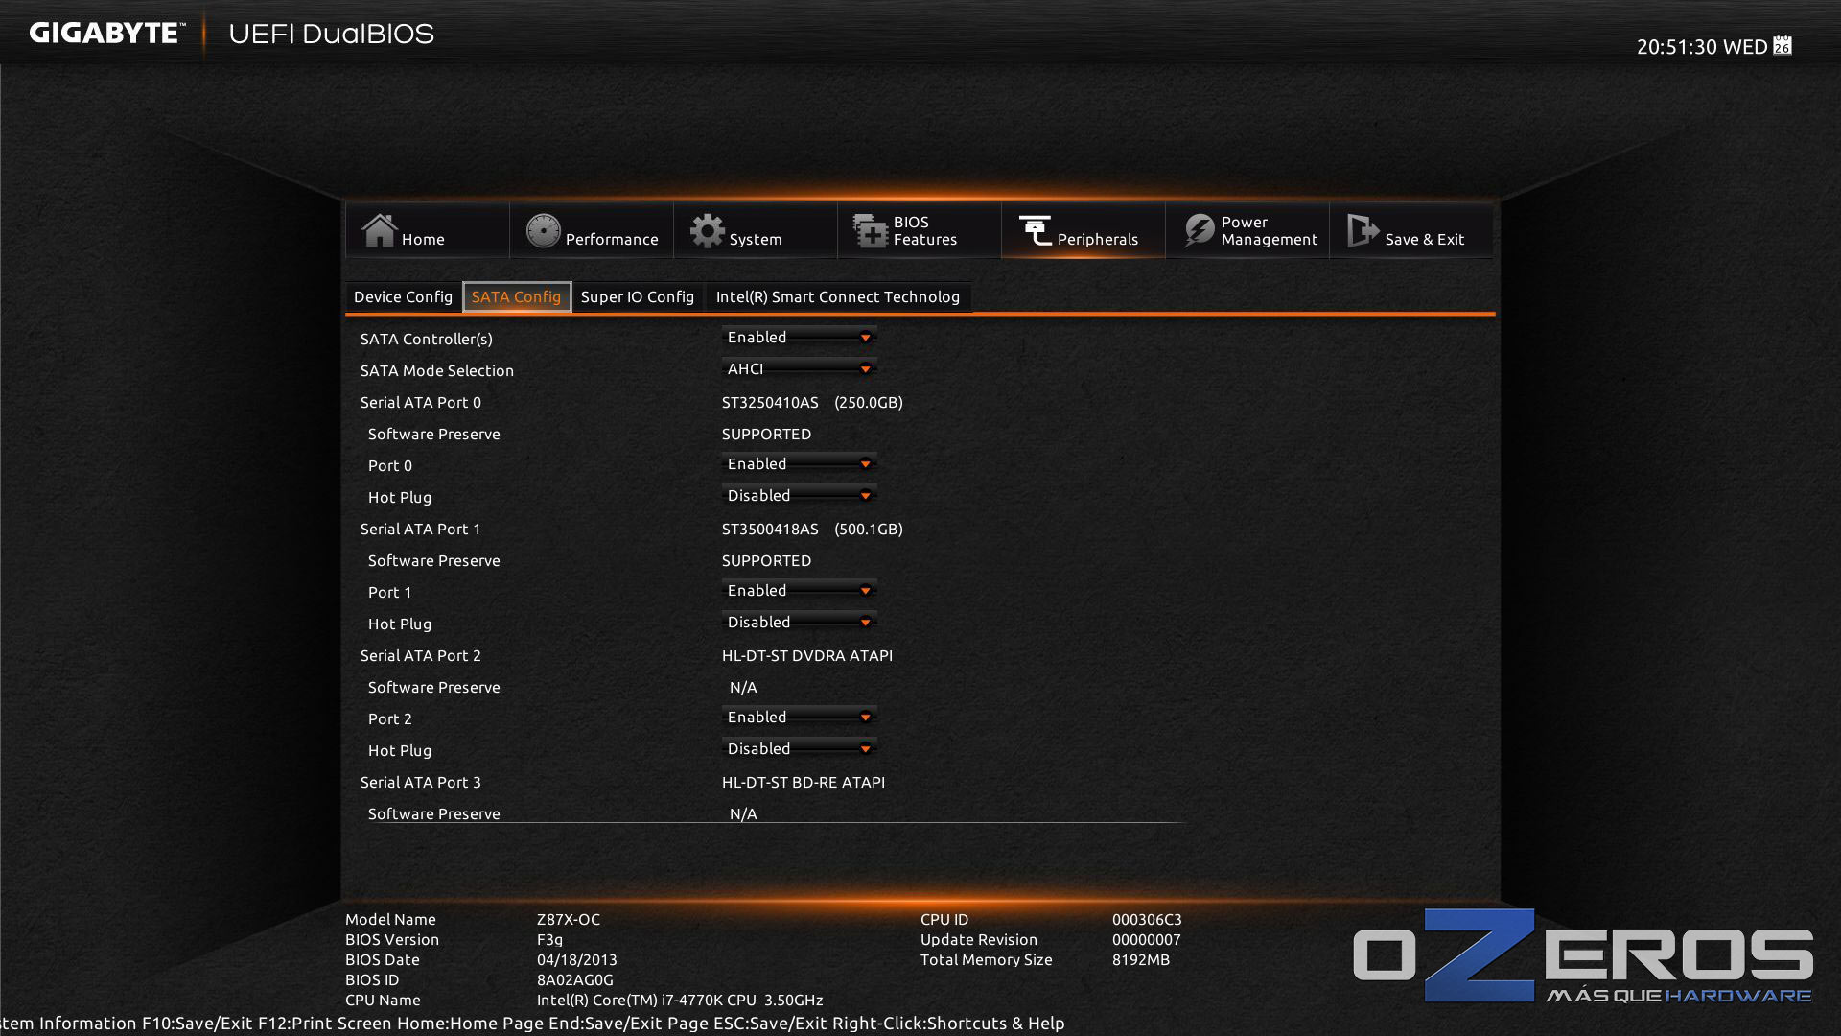Open the BIOS Features menu label
1841x1036 pixels.
tap(925, 230)
